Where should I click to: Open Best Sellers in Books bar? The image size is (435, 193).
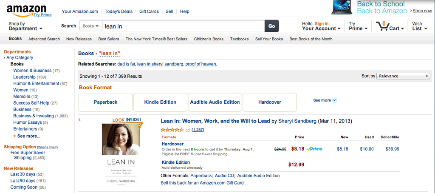pyautogui.click(x=108, y=39)
